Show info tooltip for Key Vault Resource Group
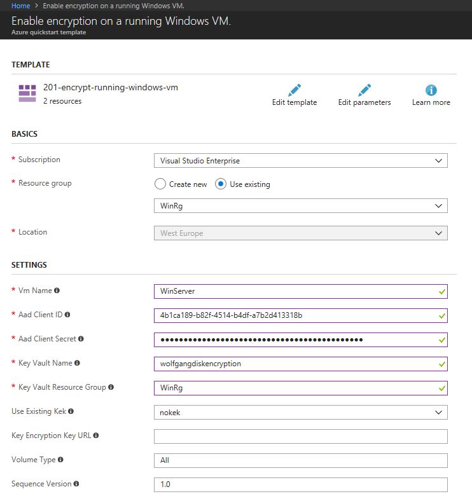The height and width of the screenshot is (501, 472). pyautogui.click(x=111, y=387)
